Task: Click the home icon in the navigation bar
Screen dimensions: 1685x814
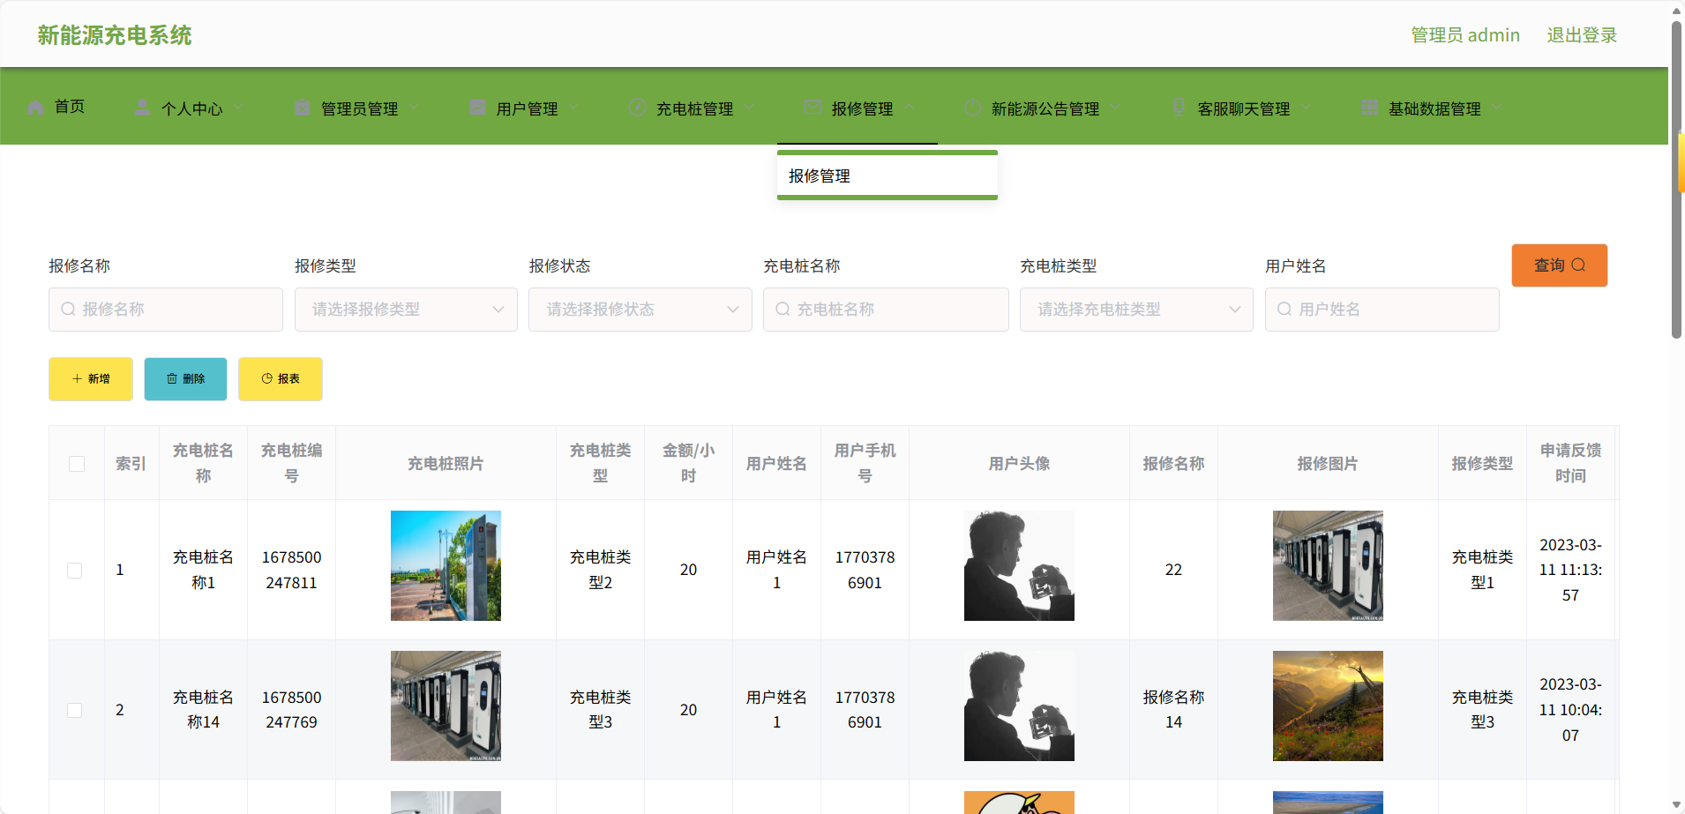Action: pyautogui.click(x=35, y=108)
